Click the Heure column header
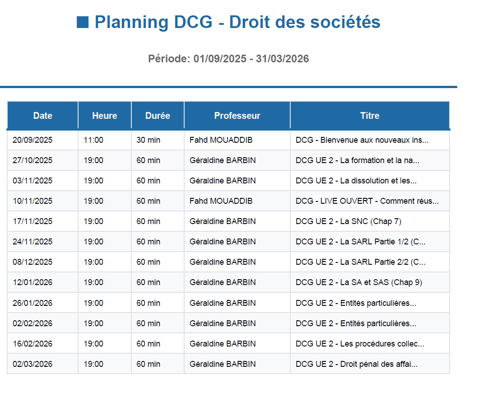Image resolution: width=483 pixels, height=398 pixels. tap(105, 116)
